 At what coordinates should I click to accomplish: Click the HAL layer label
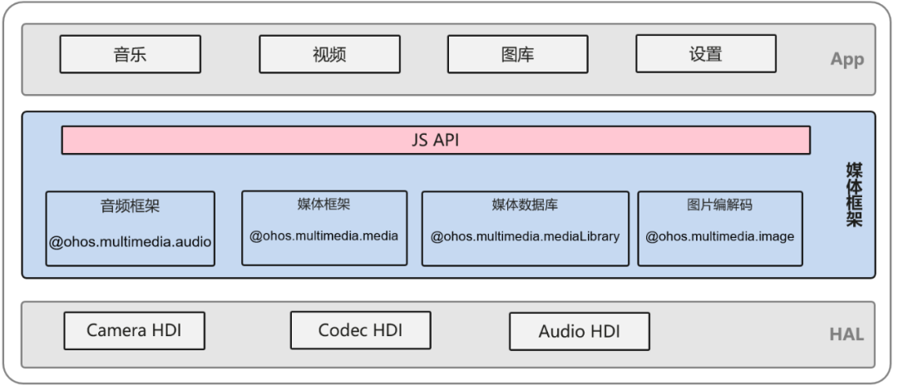(x=846, y=334)
